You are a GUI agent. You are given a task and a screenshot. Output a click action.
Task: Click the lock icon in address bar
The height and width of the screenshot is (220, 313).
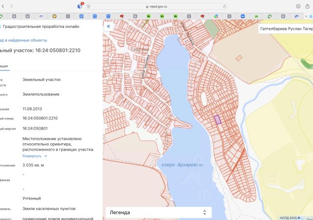[x=147, y=7]
